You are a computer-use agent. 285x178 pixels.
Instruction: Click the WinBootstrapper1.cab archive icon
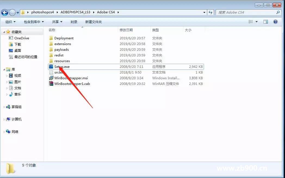(x=51, y=84)
